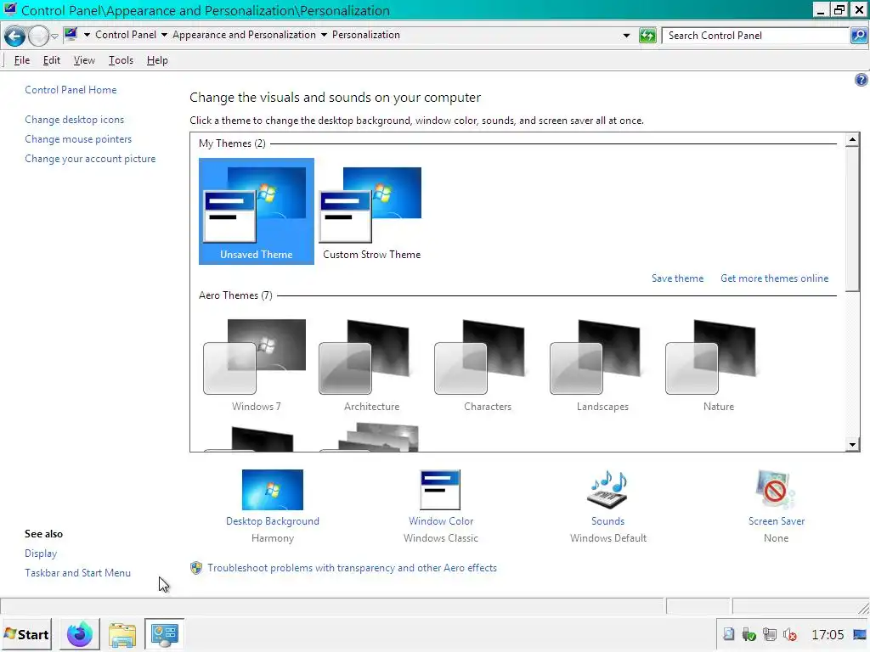Open the Display link under See also
The image size is (870, 652).
(x=41, y=554)
